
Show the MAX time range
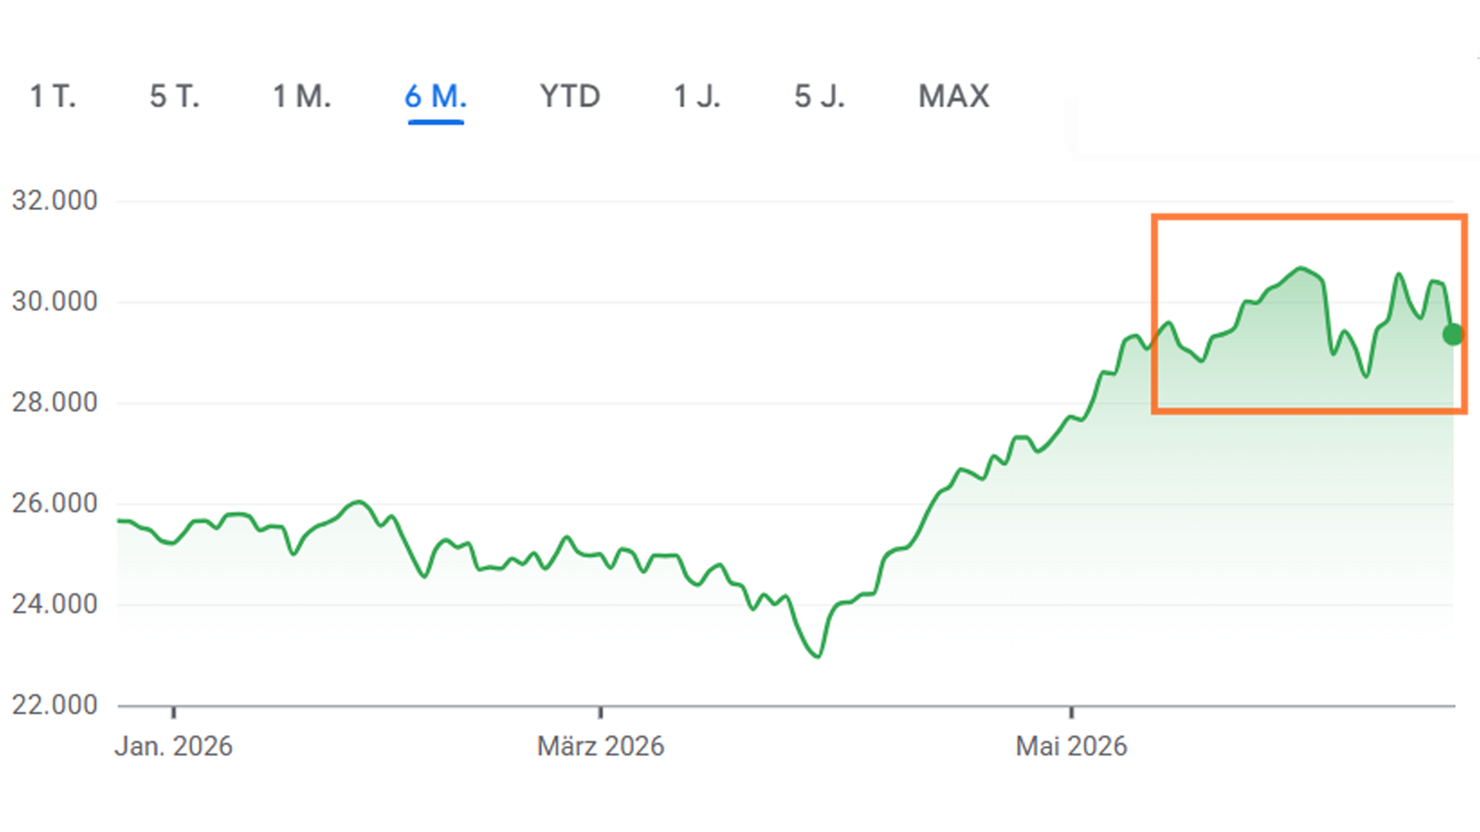click(x=954, y=96)
